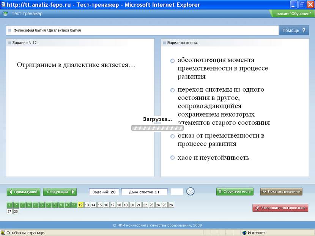
Task: Open Помощь help button
Action: click(294, 30)
